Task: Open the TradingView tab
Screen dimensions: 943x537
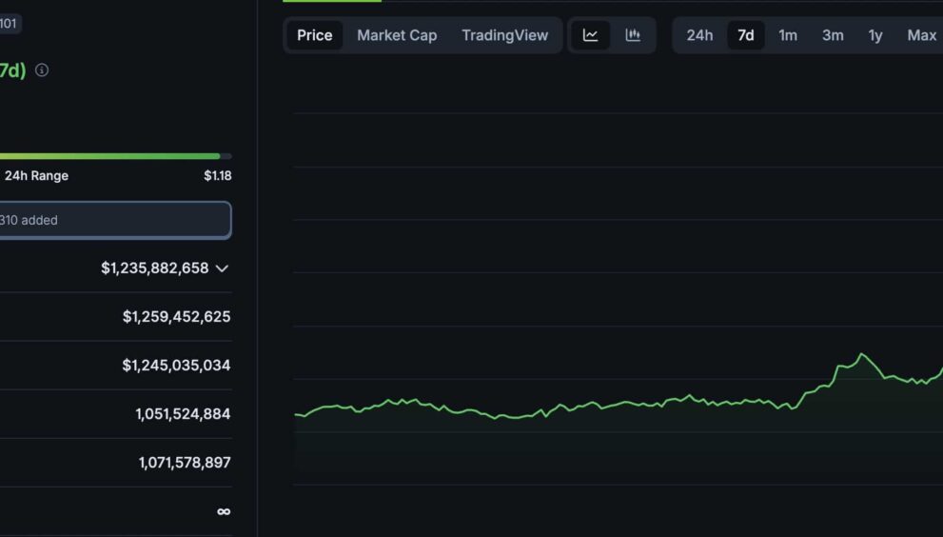Action: [x=504, y=35]
